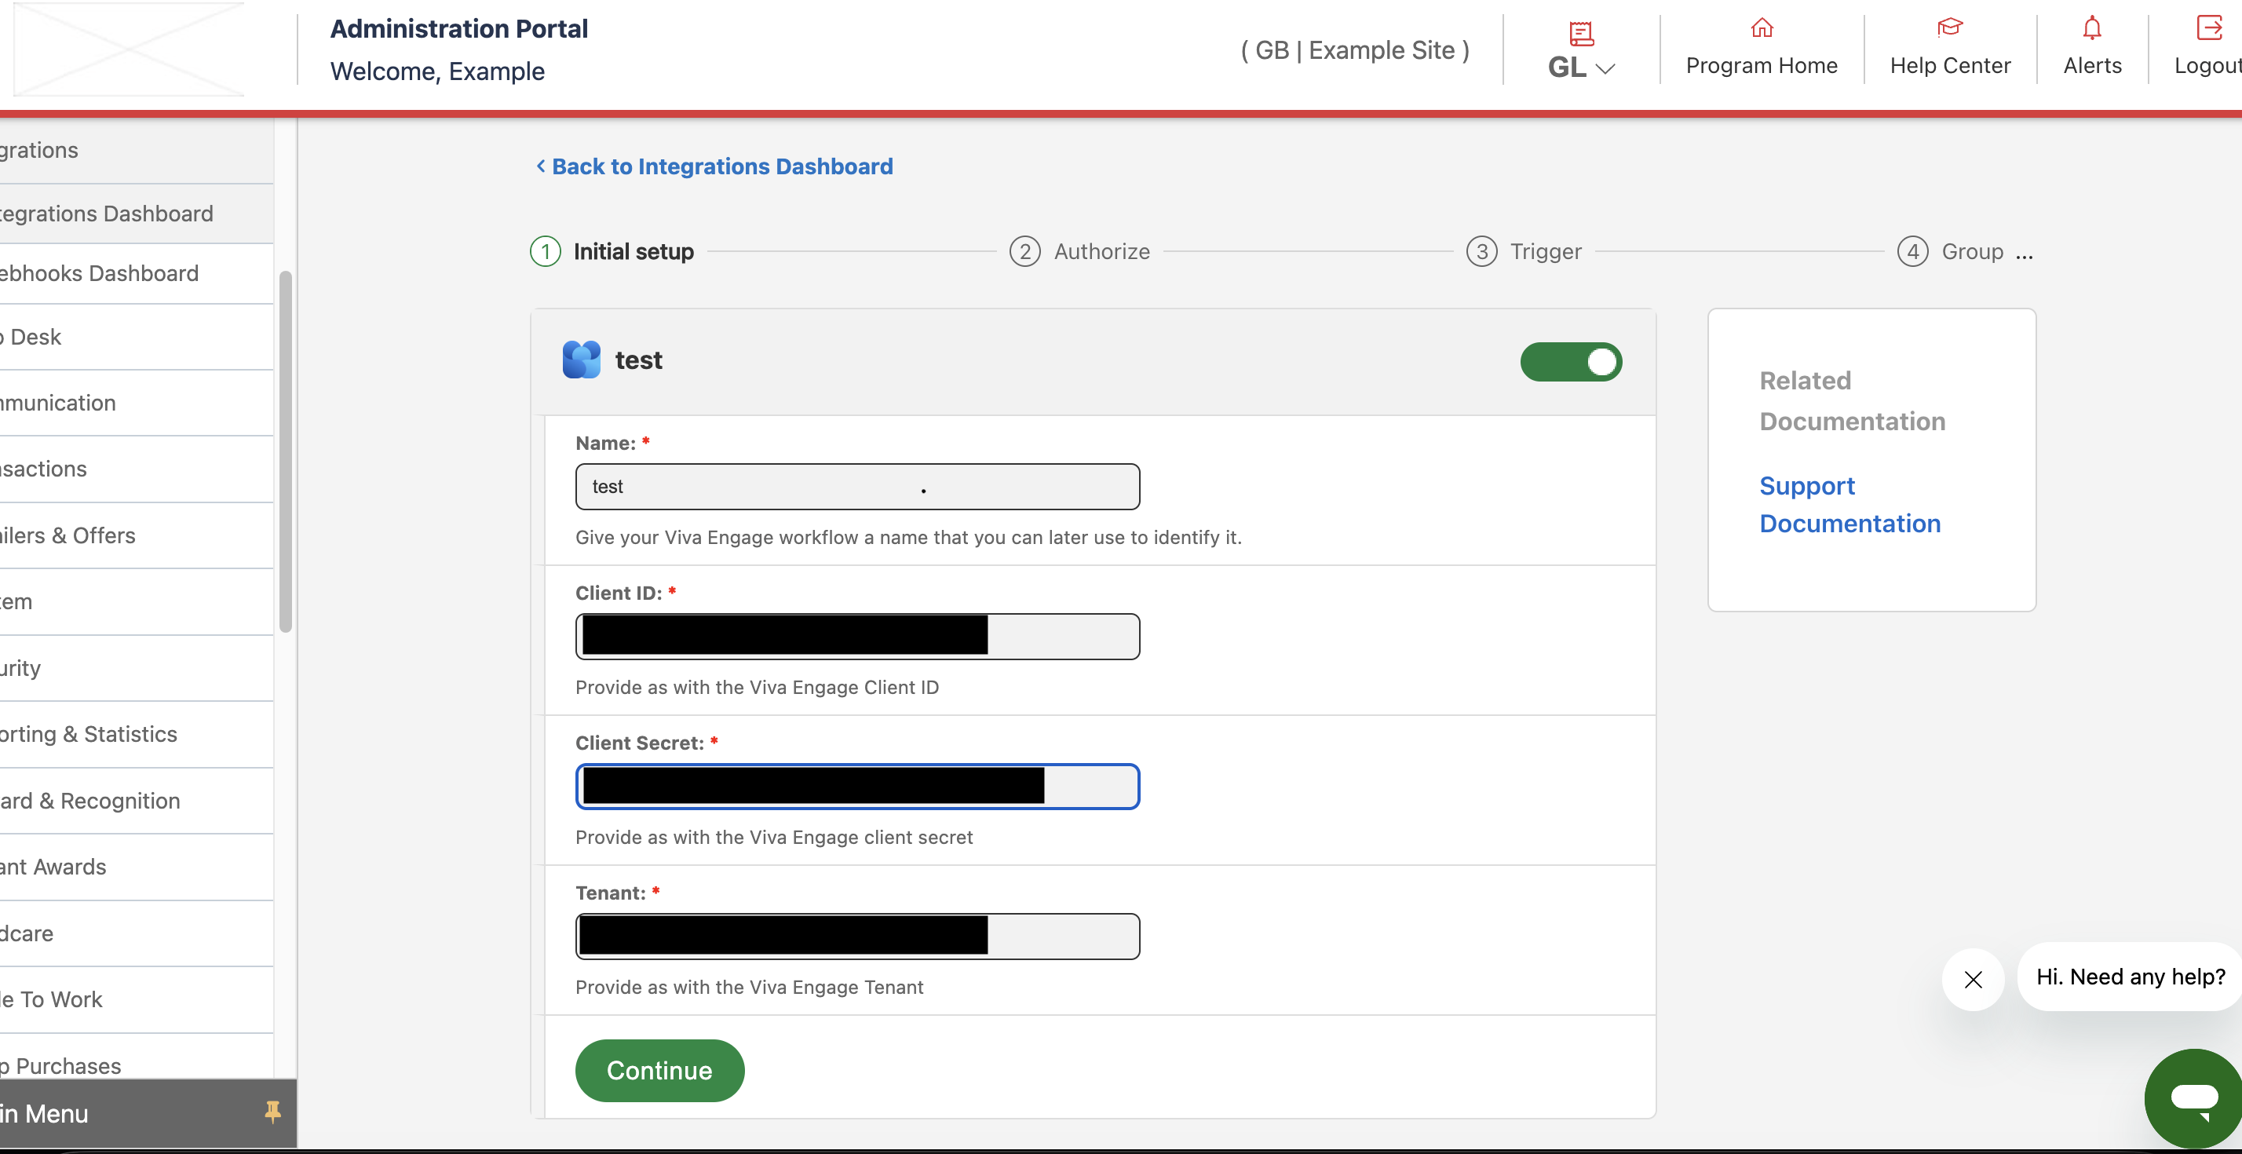This screenshot has width=2242, height=1154.
Task: Click into the Client ID field
Action: click(x=857, y=636)
